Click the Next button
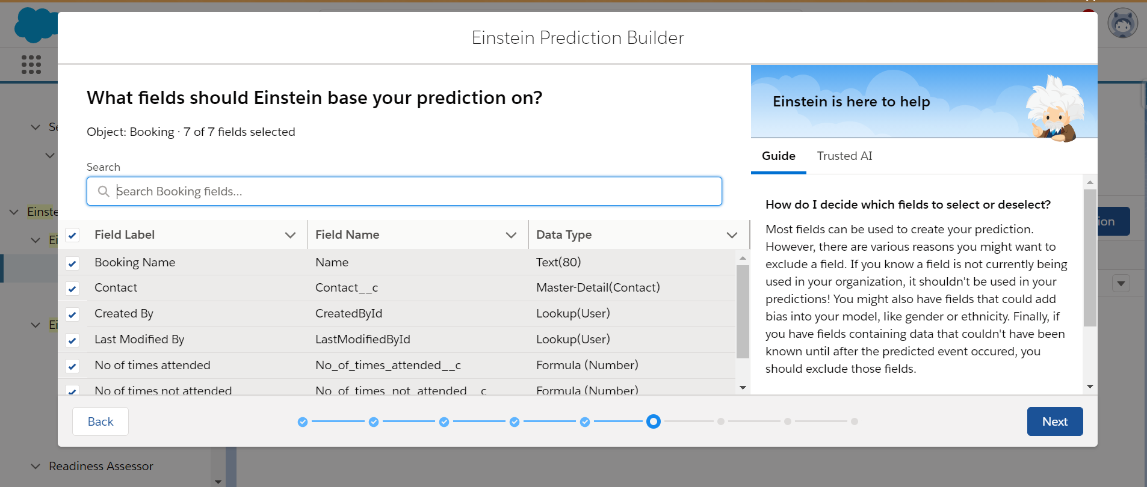The image size is (1147, 487). click(x=1054, y=421)
